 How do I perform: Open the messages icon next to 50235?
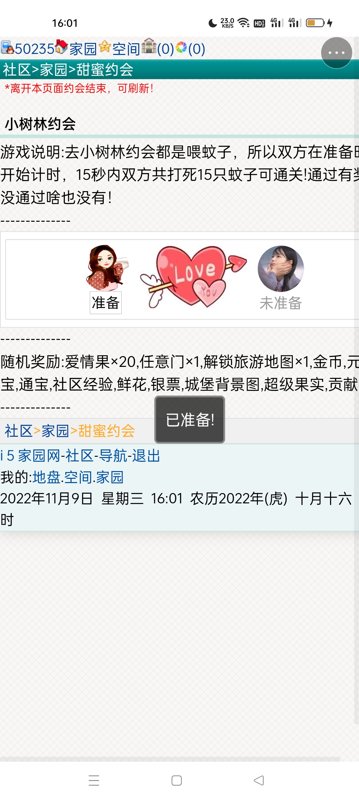click(7, 47)
